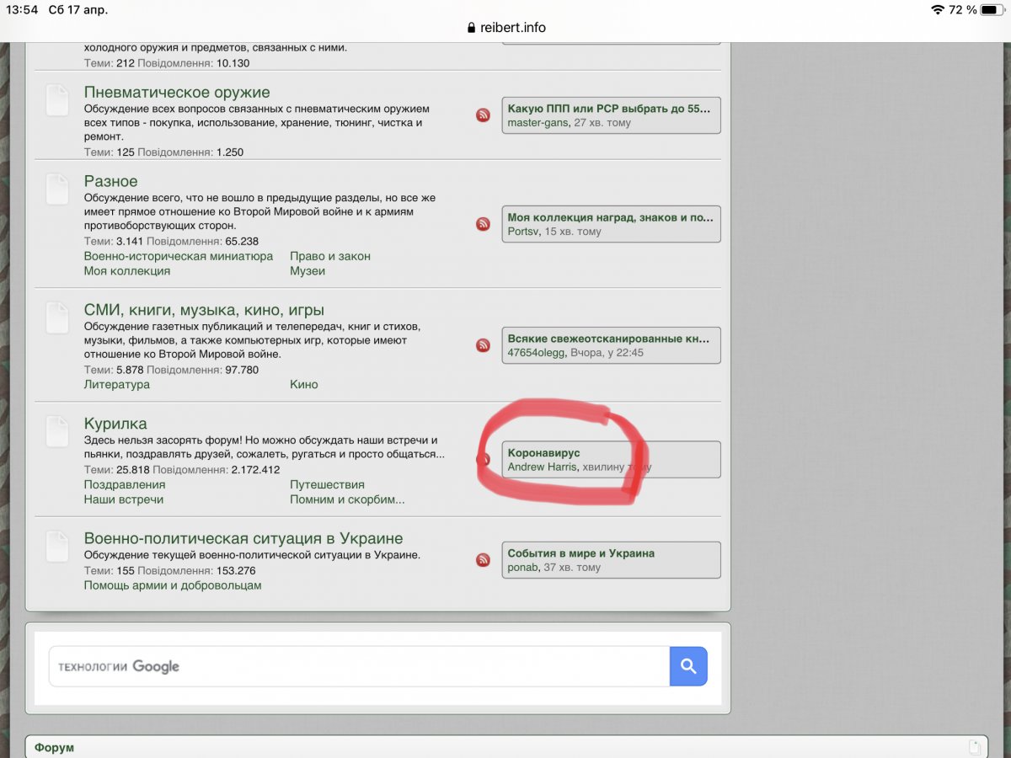
Task: Open RSS feed for Военно-политическая ситуация forum
Action: coord(483,560)
